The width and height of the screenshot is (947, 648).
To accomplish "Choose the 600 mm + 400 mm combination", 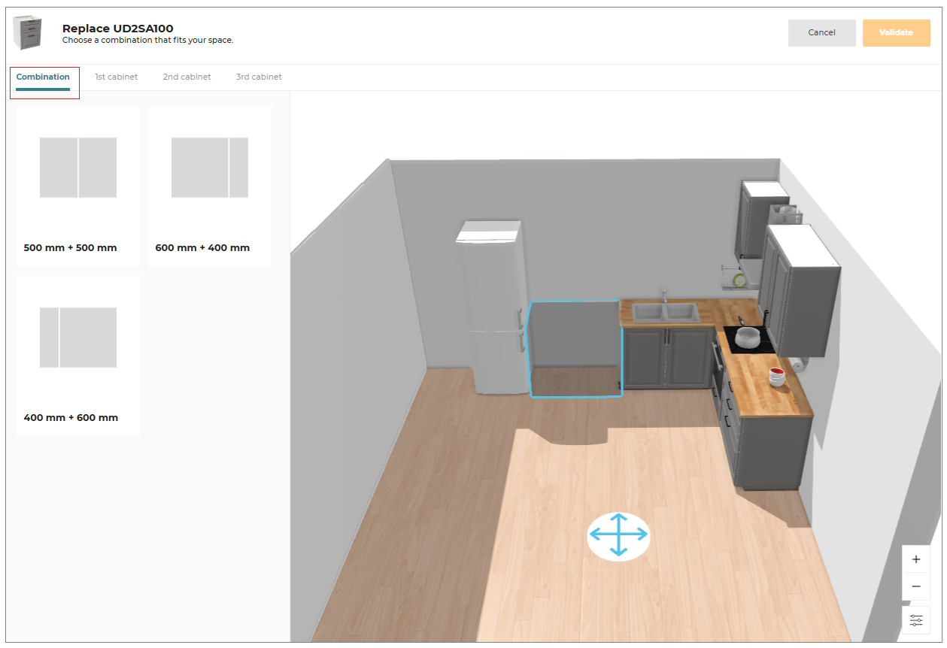I will 210,186.
